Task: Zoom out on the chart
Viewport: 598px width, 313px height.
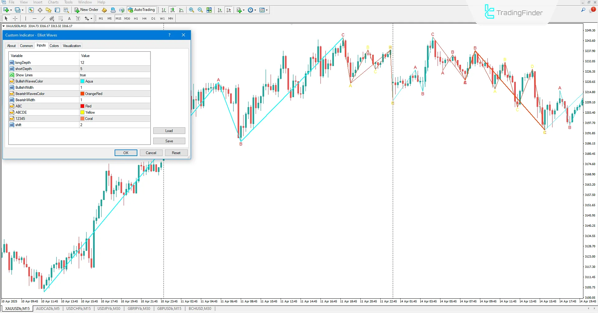Action: tap(200, 10)
